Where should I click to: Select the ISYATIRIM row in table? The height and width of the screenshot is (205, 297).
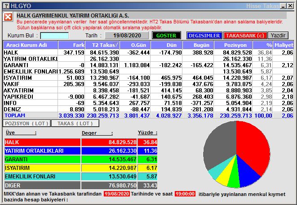pos(148,77)
